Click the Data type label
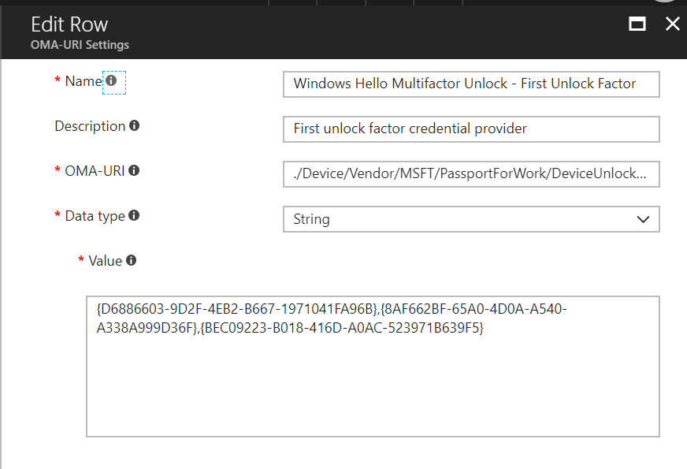Viewport: 687px width, 469px height. [x=95, y=215]
